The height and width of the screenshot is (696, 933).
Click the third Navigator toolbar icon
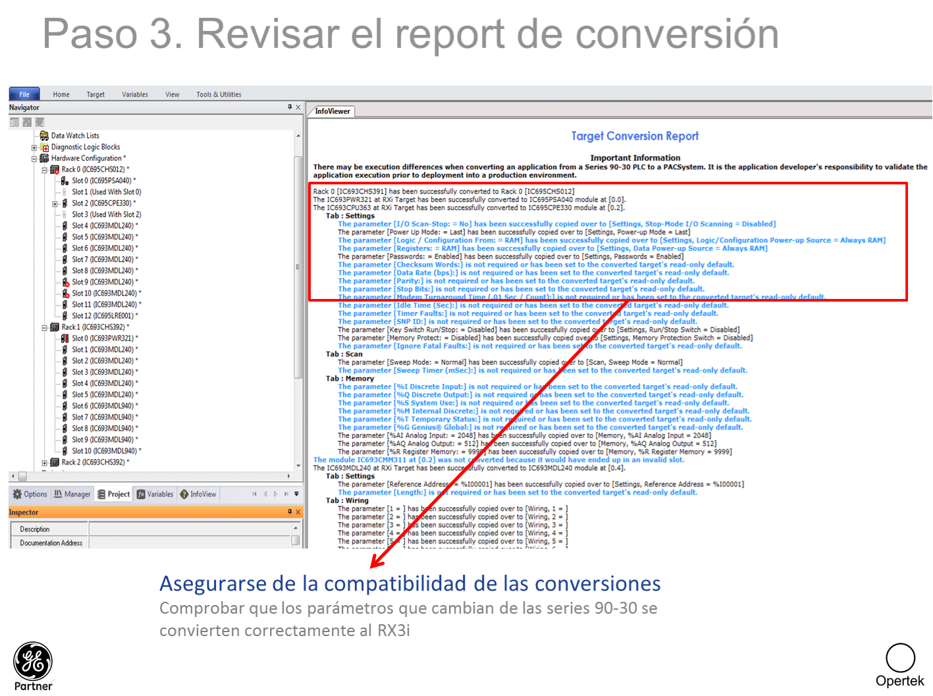(40, 122)
